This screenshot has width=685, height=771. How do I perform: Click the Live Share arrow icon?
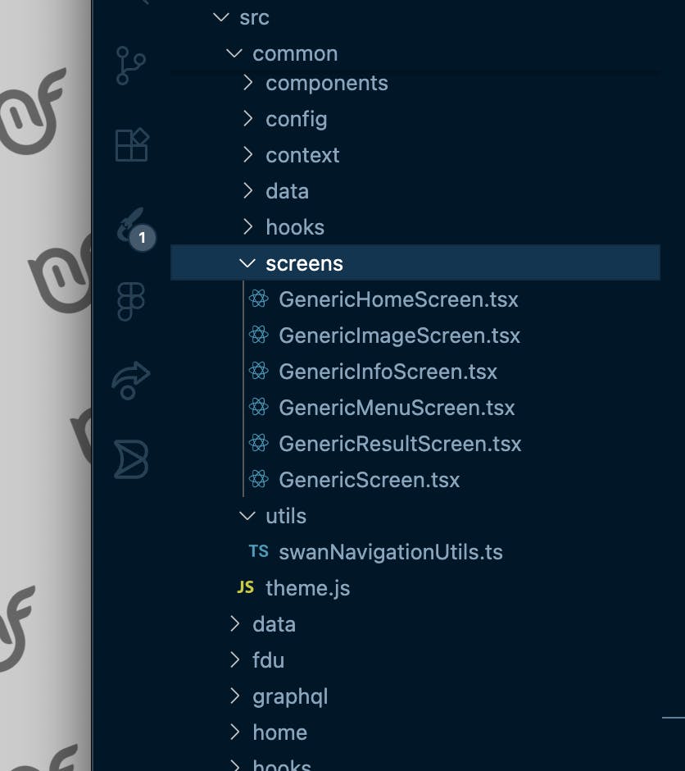pyautogui.click(x=131, y=379)
